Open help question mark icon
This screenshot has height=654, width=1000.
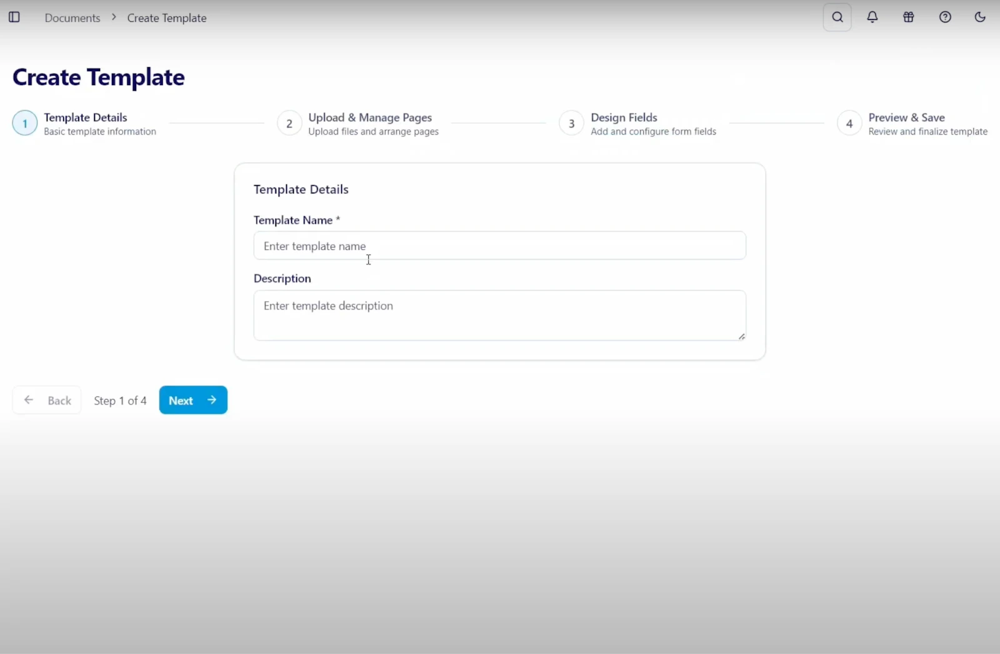[945, 18]
